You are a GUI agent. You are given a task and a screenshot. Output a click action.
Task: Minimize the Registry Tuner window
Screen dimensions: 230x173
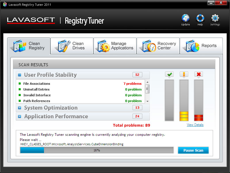[211, 3]
